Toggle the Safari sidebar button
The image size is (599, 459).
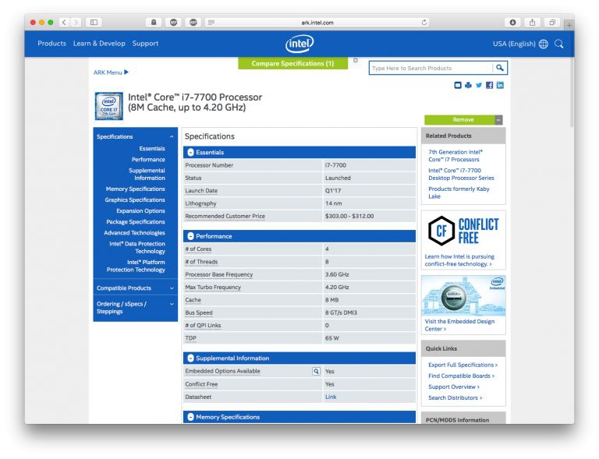94,23
